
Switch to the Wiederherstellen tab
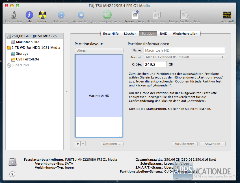tap(185, 34)
